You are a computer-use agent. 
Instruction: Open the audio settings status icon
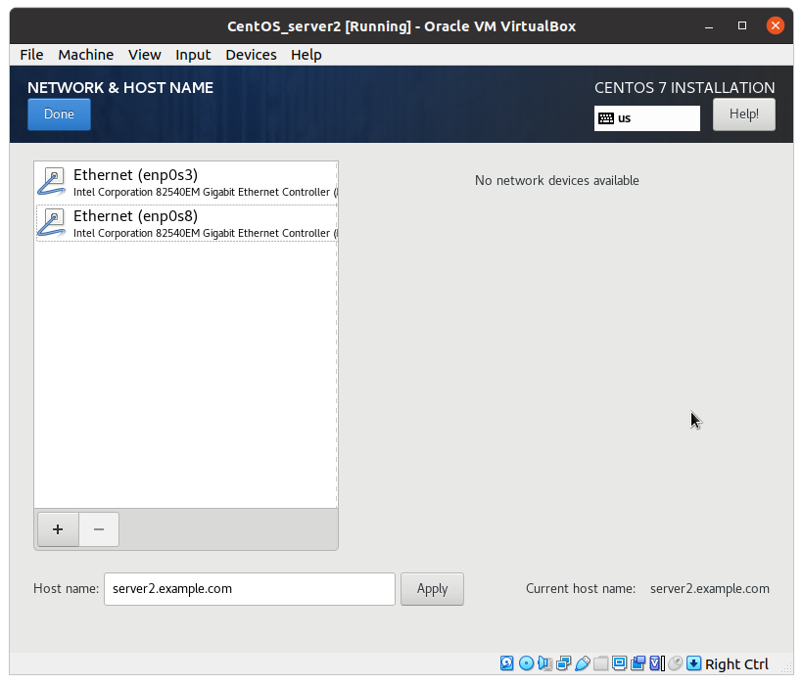tap(544, 663)
